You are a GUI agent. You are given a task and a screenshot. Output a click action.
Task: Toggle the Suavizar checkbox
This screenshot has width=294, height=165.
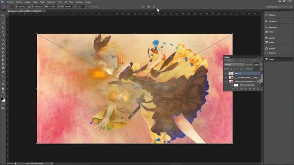(x=90, y=6)
